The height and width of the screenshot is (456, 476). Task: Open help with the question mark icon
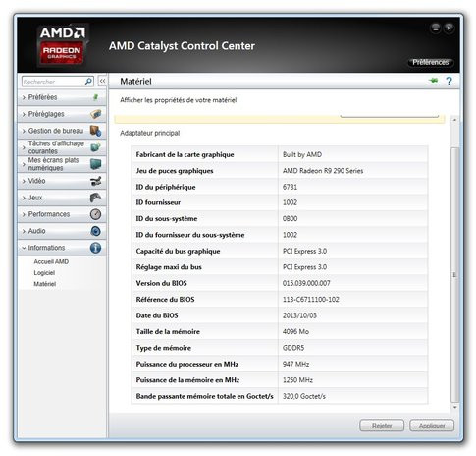pos(449,81)
